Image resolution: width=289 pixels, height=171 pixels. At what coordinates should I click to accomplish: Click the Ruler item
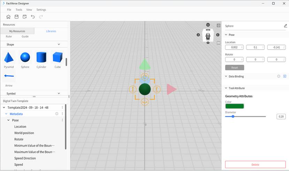click(x=9, y=37)
